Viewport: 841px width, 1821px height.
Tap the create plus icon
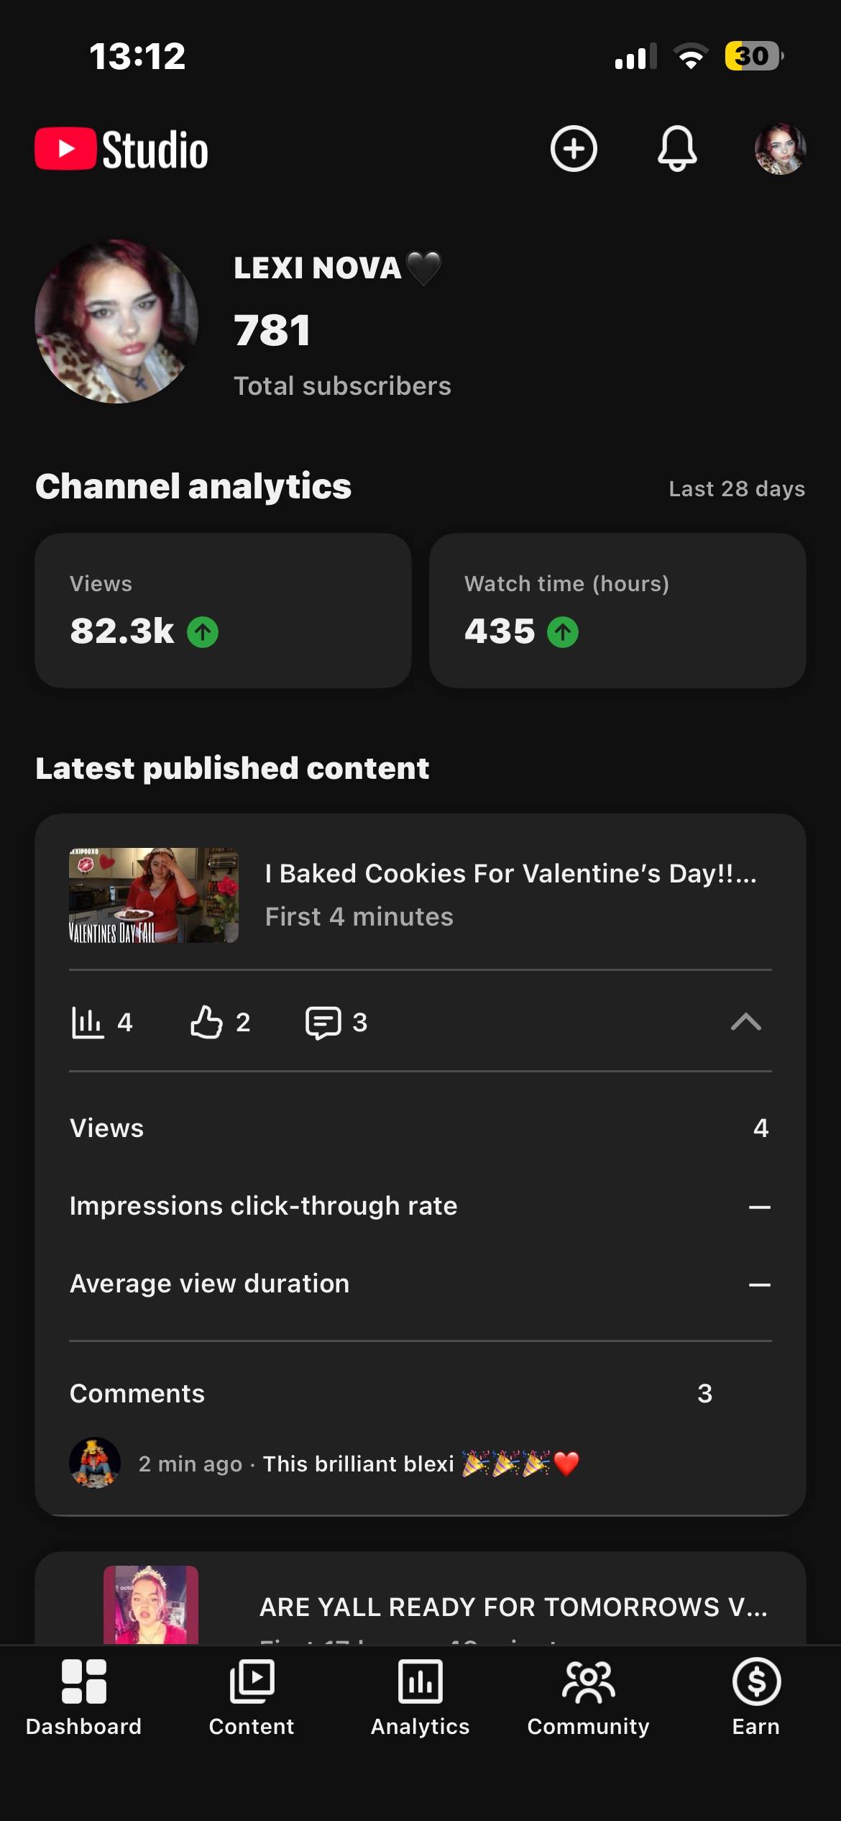[574, 149]
